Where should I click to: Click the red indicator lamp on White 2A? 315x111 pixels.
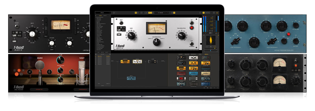[x=192, y=28]
